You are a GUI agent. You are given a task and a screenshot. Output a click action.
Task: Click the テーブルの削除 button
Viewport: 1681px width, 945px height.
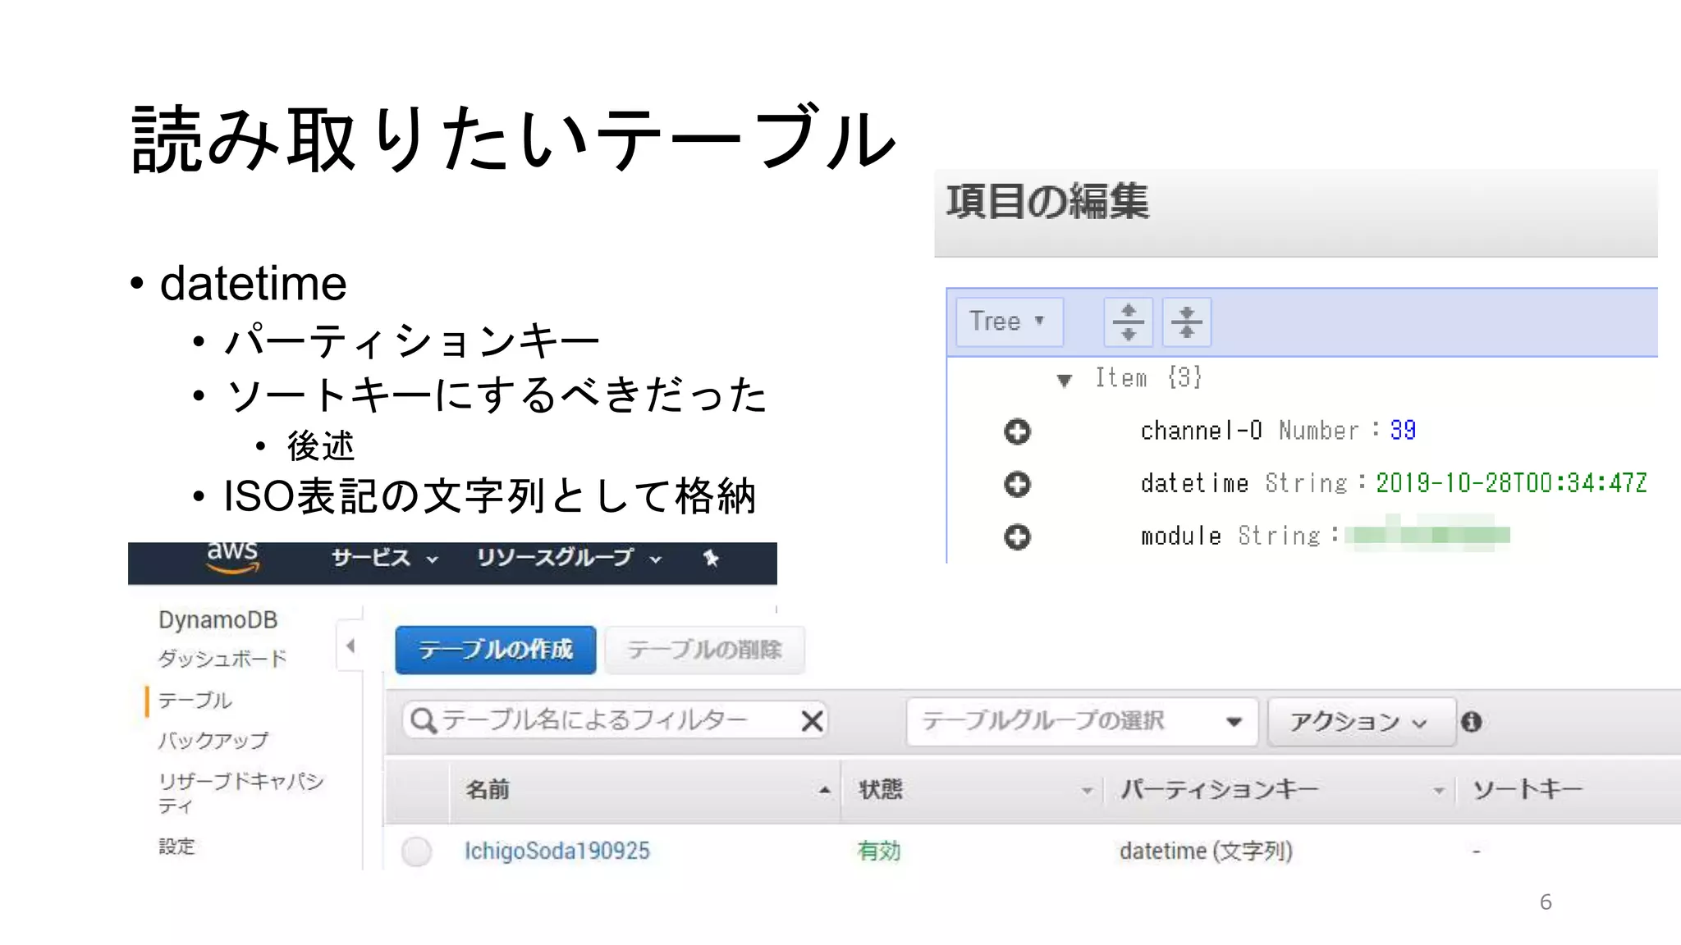pyautogui.click(x=705, y=650)
